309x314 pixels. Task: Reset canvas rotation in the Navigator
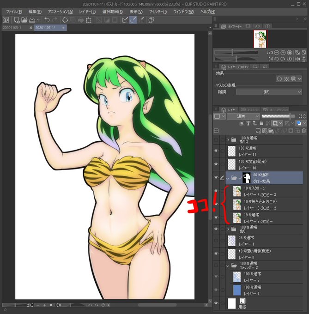coord(290,59)
